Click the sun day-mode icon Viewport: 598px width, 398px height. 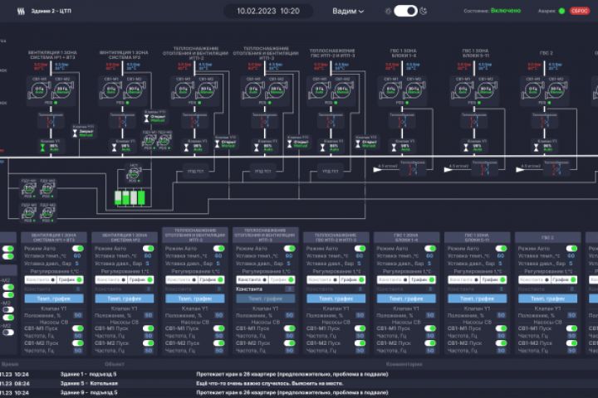coord(388,11)
